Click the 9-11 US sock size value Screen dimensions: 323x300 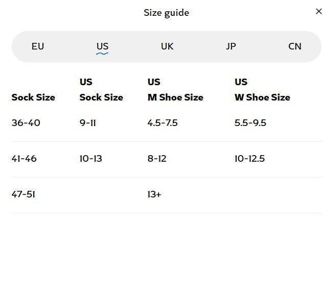click(87, 123)
